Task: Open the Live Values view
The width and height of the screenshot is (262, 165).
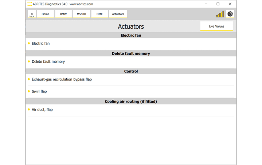Action: (x=216, y=26)
